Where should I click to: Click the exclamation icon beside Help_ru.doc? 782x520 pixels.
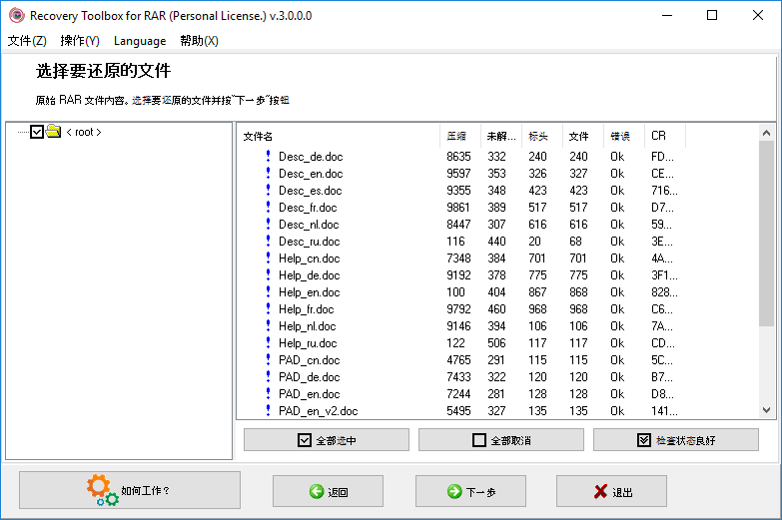pos(268,342)
